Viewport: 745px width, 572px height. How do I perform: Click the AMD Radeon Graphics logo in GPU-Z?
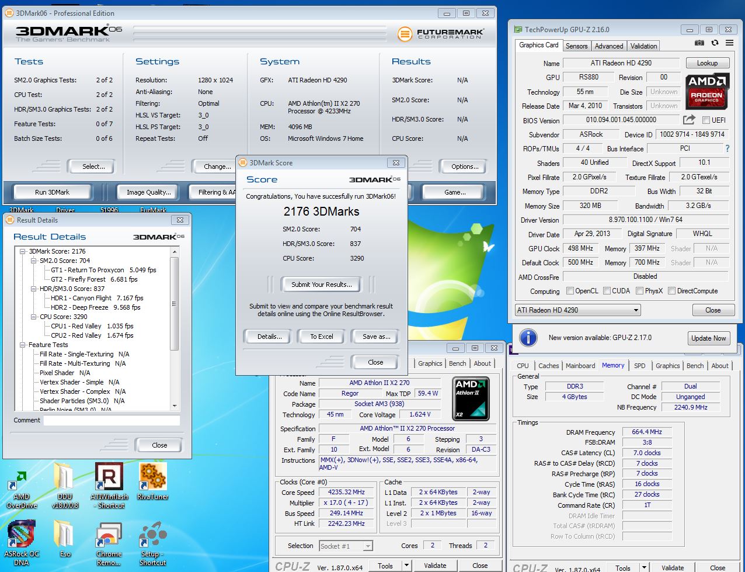706,91
